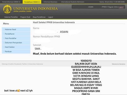Open Foto Pendaftar in side menu
127x95 pixels.
(16, 38)
